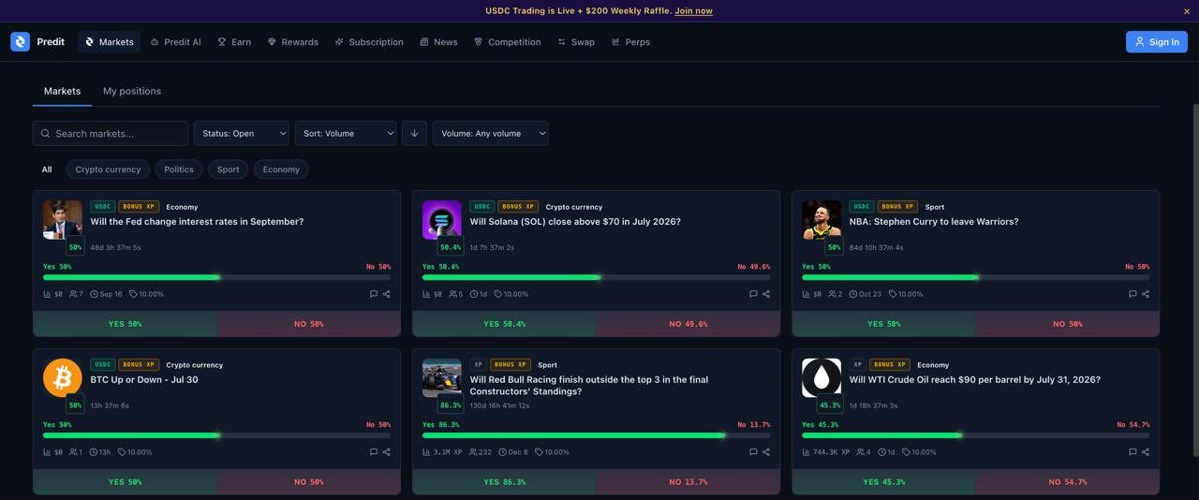
Task: Buy YES 50% on Fed rates market
Action: [126, 324]
